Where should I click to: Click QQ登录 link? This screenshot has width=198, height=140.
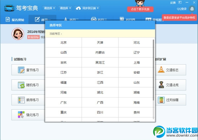182,9
